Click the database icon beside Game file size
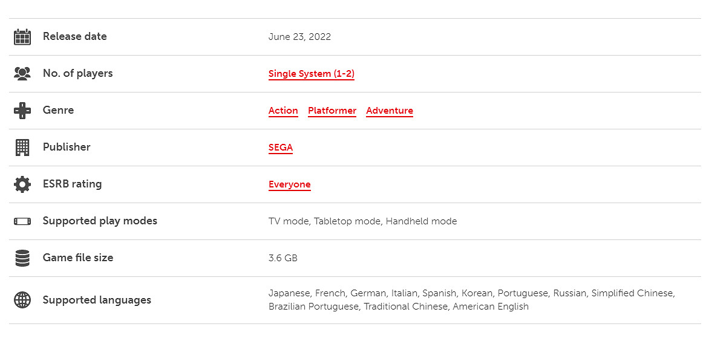 [x=22, y=258]
